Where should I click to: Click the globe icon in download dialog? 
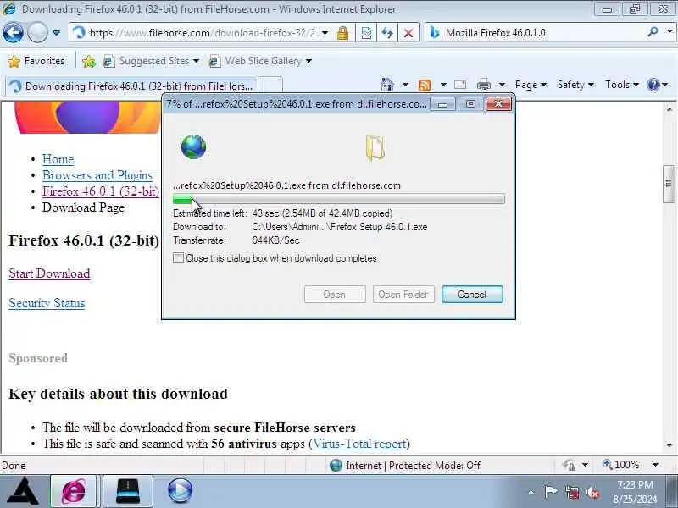193,146
